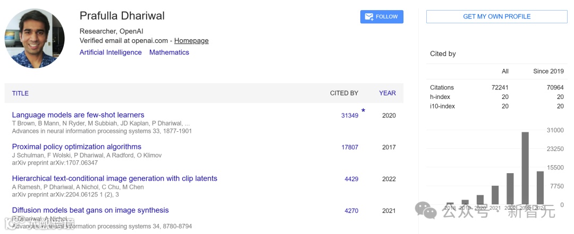Open the Homepage link
This screenshot has width=574, height=234.
(x=191, y=41)
